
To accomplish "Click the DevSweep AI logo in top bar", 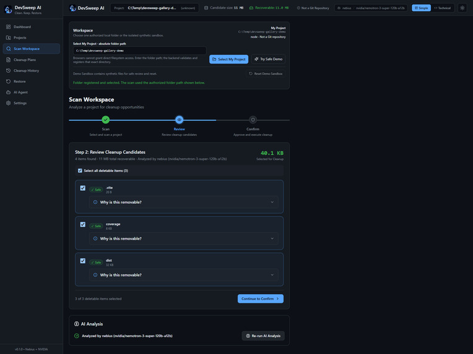I will 72,8.
